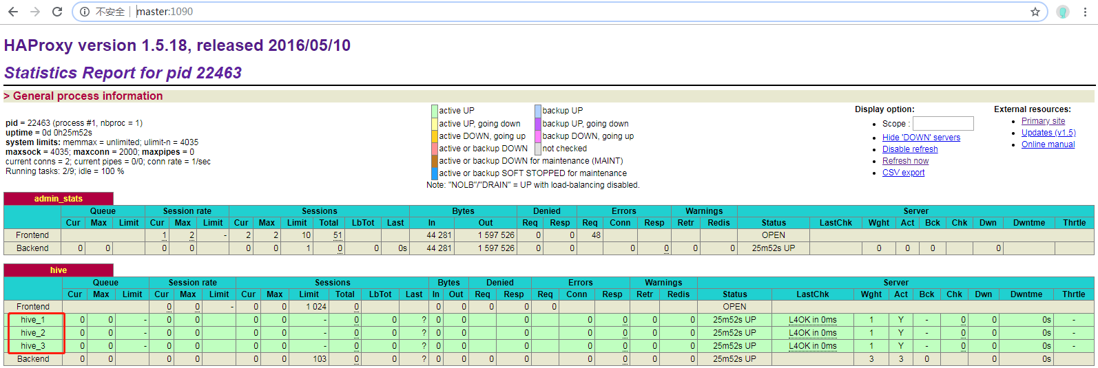Select the hive_2 server row label

[x=32, y=333]
